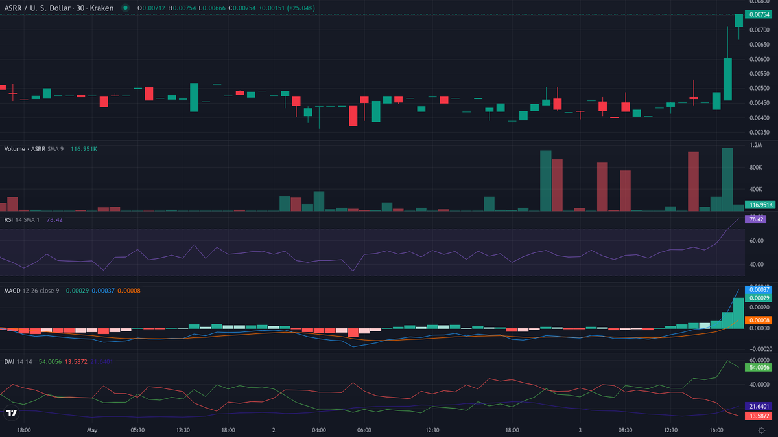Click the 40.0000 DMI axis tick

pos(760,384)
